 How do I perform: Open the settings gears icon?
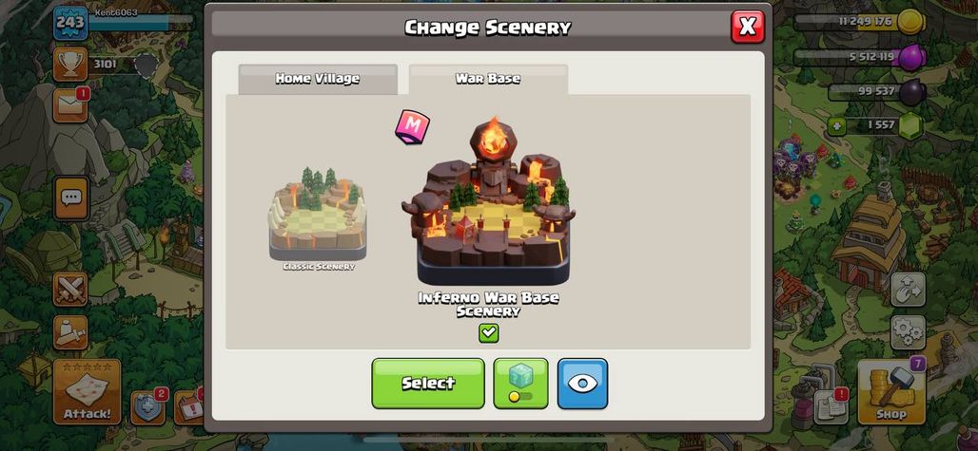click(908, 333)
